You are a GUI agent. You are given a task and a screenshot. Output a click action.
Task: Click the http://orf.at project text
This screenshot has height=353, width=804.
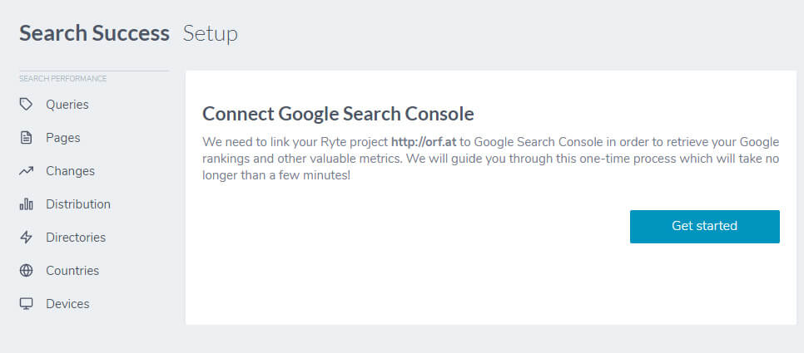(x=423, y=142)
